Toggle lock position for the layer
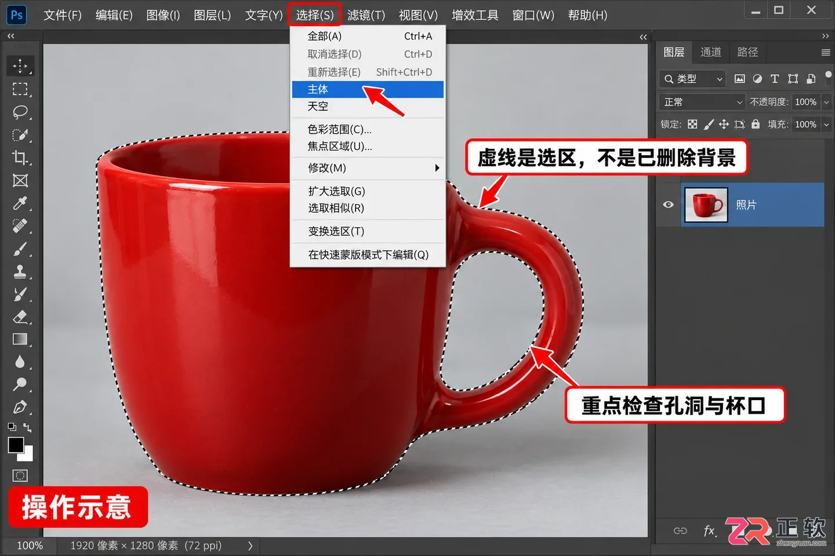835x556 pixels. click(x=724, y=124)
